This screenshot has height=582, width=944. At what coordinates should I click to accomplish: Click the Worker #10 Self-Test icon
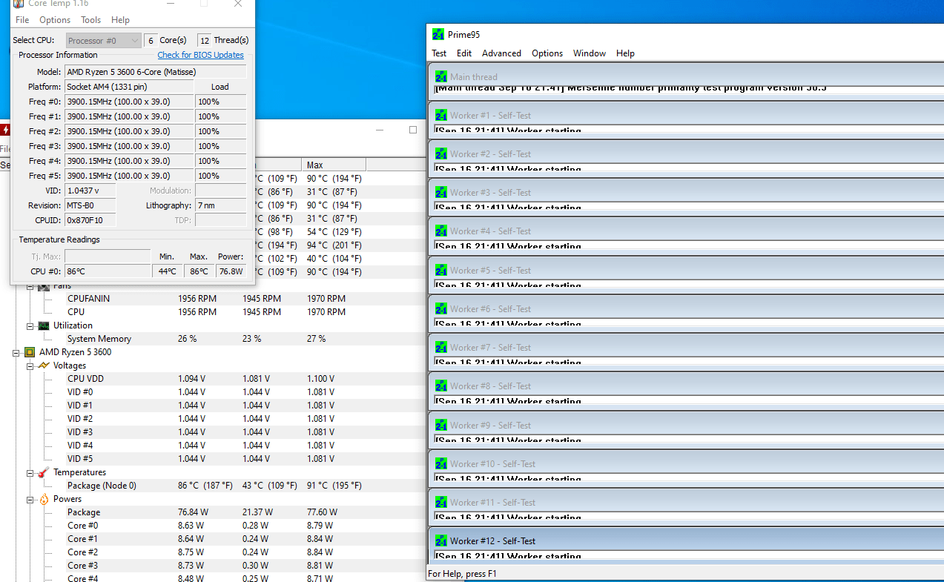tap(441, 463)
